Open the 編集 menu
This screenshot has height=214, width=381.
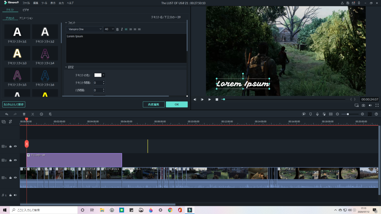coord(36,3)
